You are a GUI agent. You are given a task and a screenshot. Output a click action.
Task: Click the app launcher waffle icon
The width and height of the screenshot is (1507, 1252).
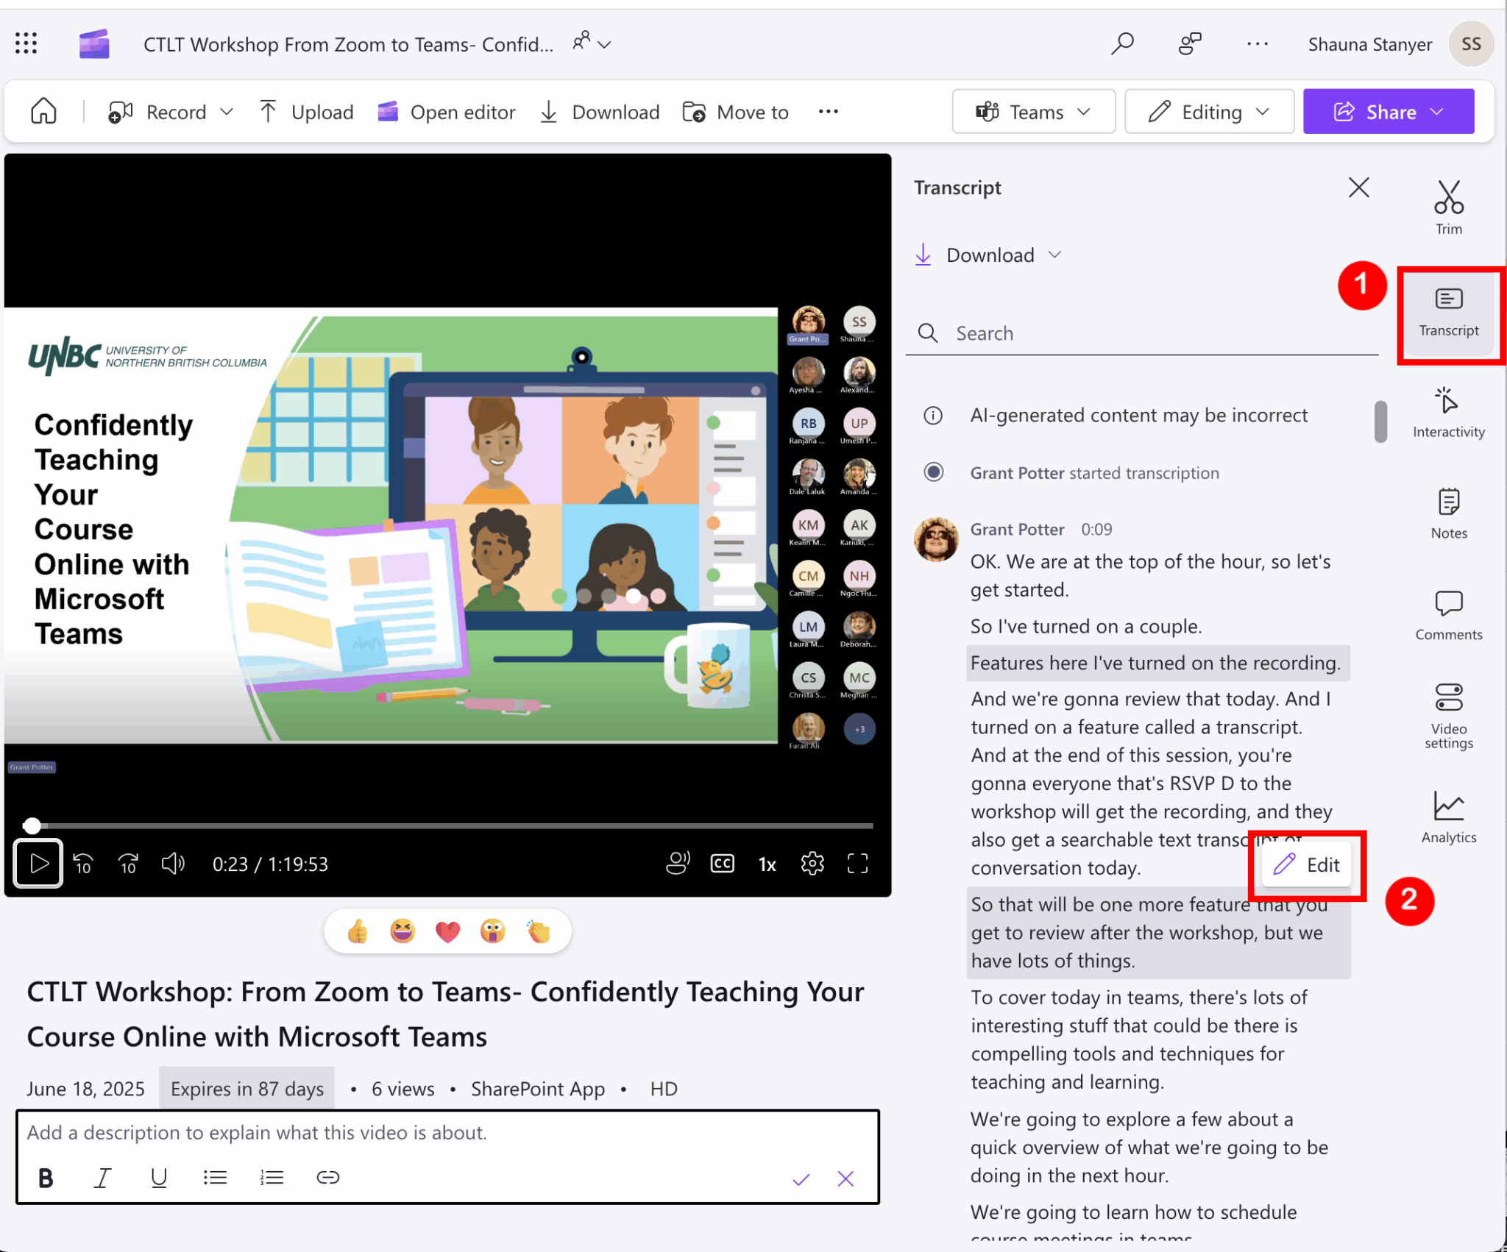tap(26, 43)
